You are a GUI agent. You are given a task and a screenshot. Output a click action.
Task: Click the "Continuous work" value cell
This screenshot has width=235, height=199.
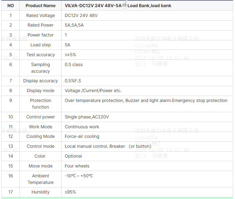pyautogui.click(x=82, y=127)
